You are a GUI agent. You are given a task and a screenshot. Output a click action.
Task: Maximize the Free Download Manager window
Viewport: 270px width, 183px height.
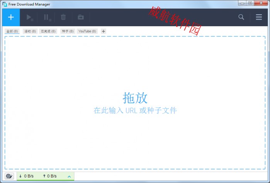coord(250,3)
